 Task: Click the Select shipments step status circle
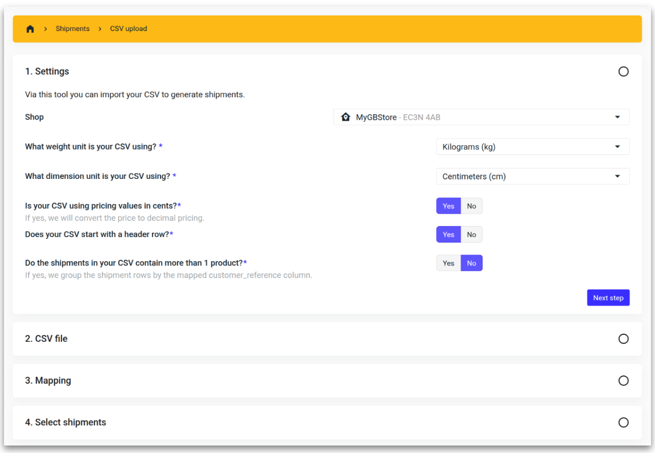623,422
